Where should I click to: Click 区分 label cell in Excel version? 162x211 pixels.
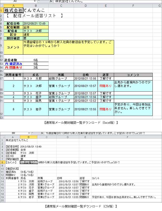click(13, 34)
